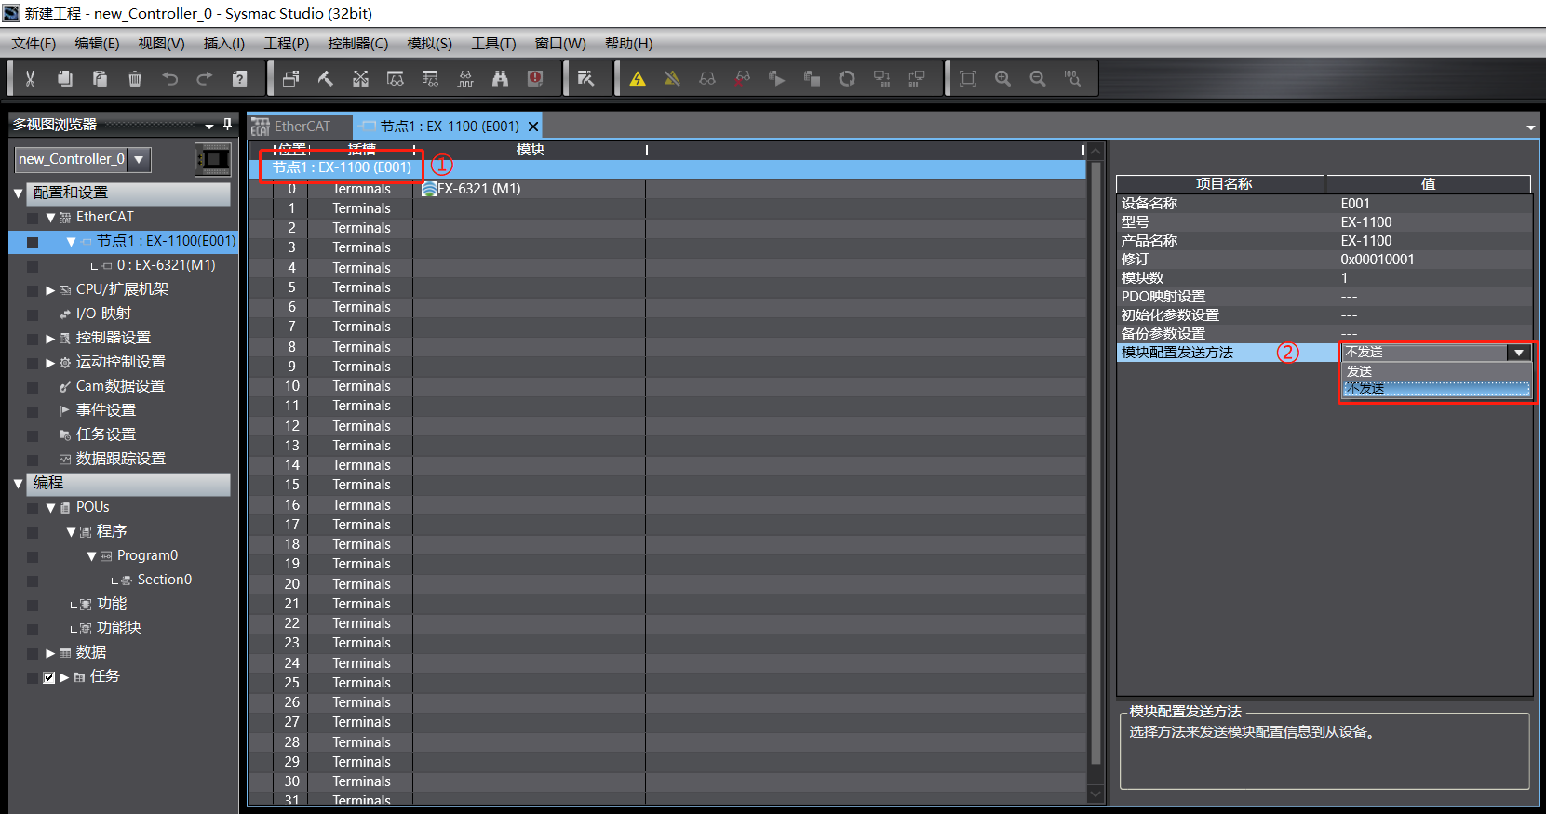Viewport: 1546px width, 814px height.
Task: Toggle the marker box beside EtherCAT
Action: [33, 218]
